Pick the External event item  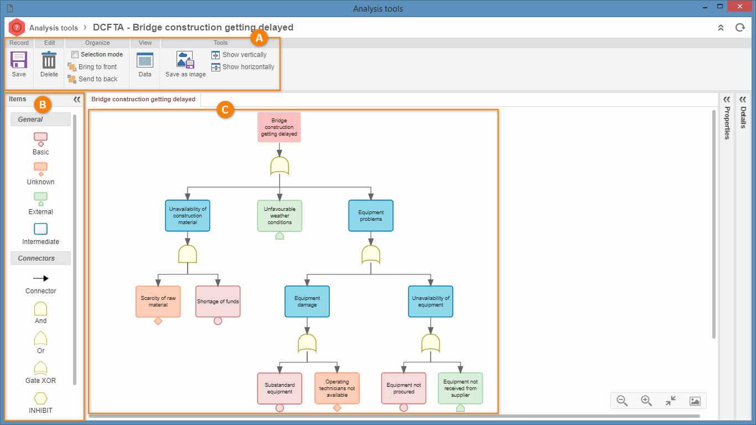[x=41, y=203]
